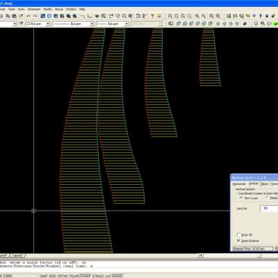Click the green box icon on the right of the second toolbar
278x278 pixels.
(275, 24)
